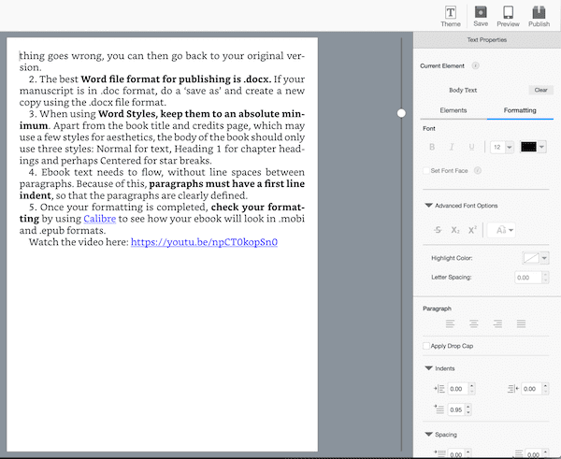Image resolution: width=561 pixels, height=459 pixels.
Task: Open the font size dropdown
Action: tap(510, 147)
